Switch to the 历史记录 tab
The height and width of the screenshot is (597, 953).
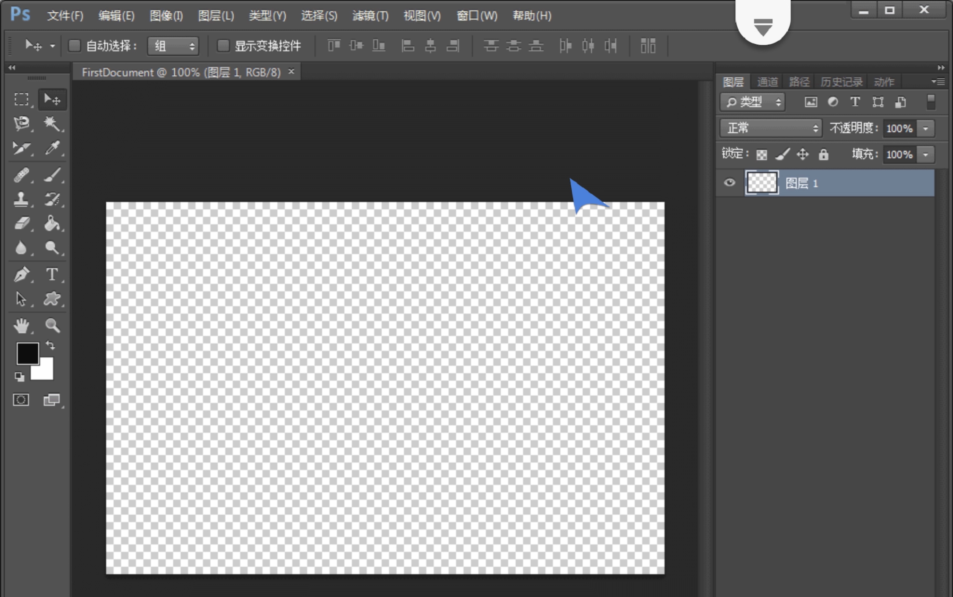point(841,82)
